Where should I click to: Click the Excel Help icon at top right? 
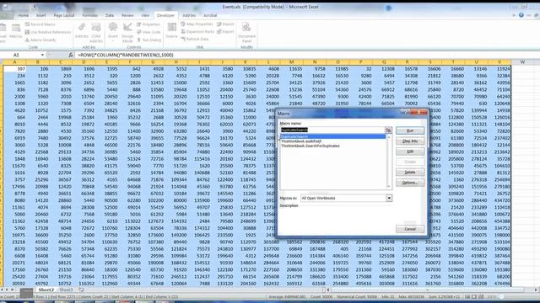pyautogui.click(x=521, y=15)
